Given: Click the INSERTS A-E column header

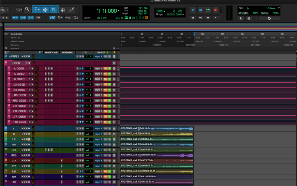Looking at the screenshot, I should click(52, 52).
